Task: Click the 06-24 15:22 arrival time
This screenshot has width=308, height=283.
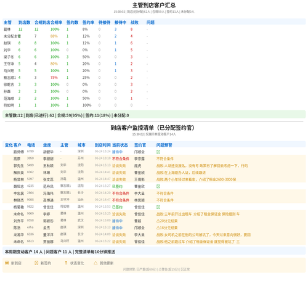Action: pyautogui.click(x=103, y=241)
